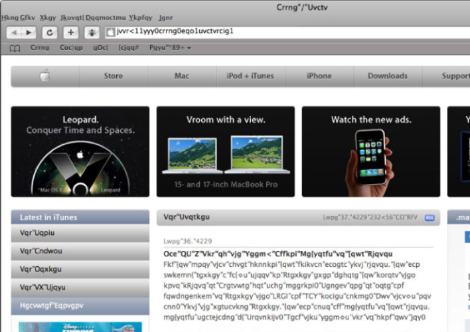Open the Xkgy menu
Viewport: 470px width, 332px height.
(x=48, y=18)
